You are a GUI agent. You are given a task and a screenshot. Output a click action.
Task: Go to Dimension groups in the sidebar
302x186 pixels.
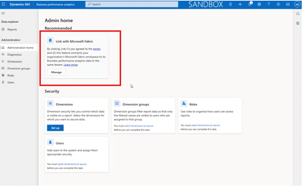(18, 69)
